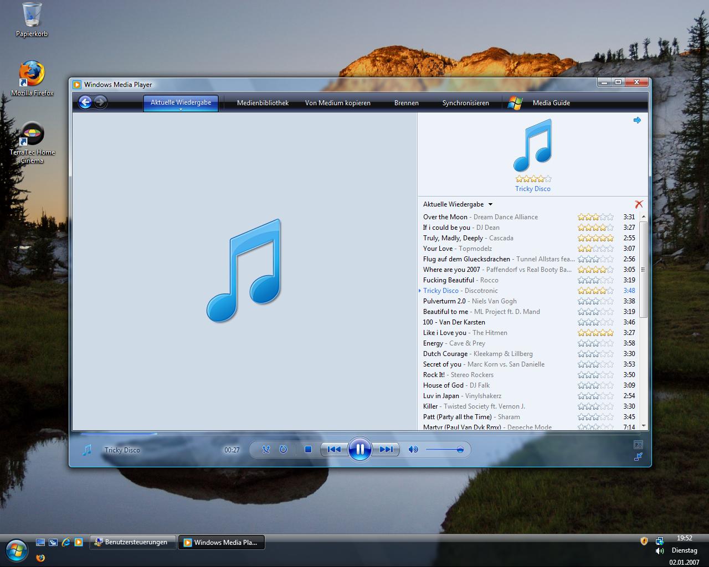Open the Von Medium kopieren tab
709x567 pixels.
click(338, 103)
